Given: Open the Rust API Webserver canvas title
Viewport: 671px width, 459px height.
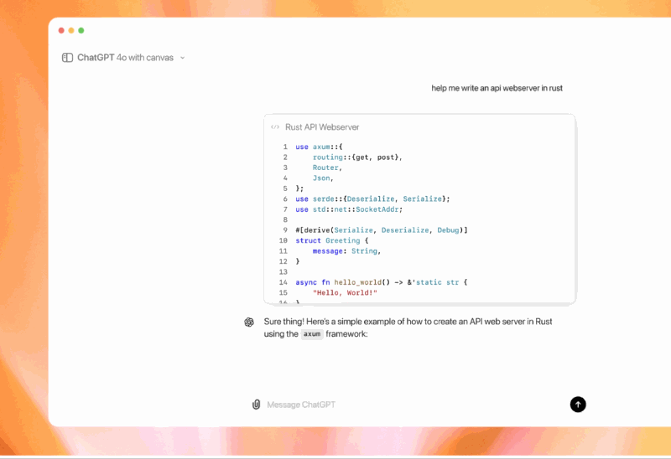Looking at the screenshot, I should tap(322, 127).
